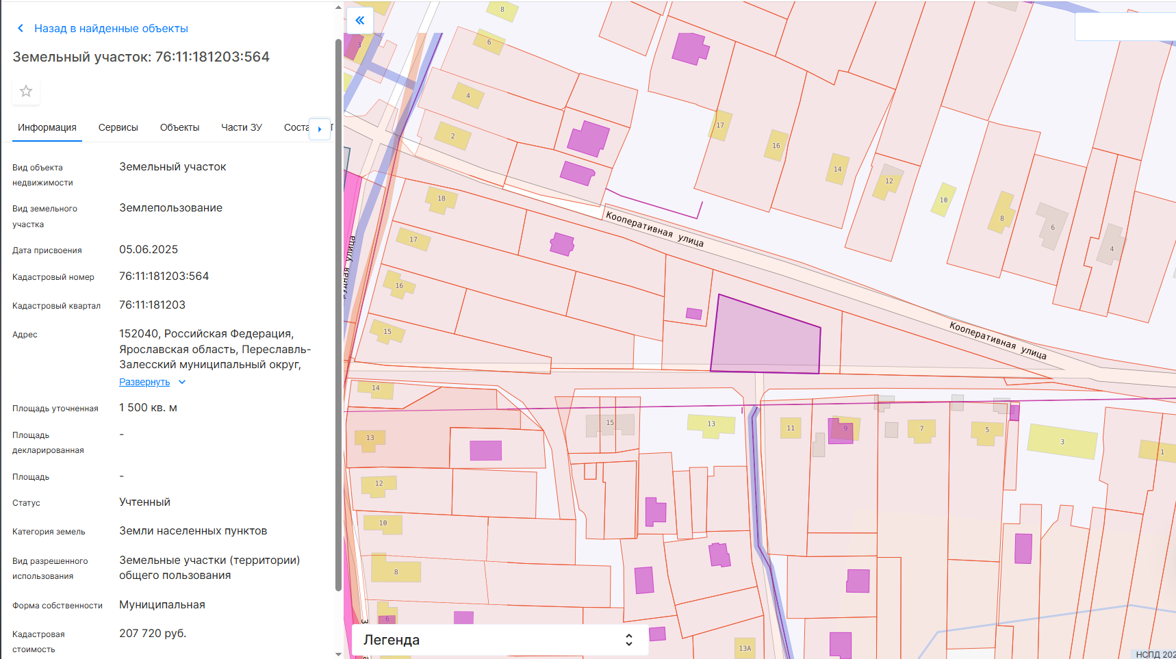Click the chevron next to Развернуть

(182, 383)
